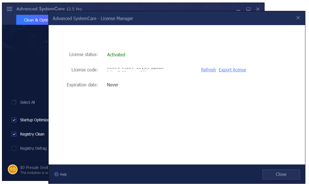309x184 pixels.
Task: Open the hamburger menu in Advanced SystemCare
Action: pyautogui.click(x=9, y=9)
